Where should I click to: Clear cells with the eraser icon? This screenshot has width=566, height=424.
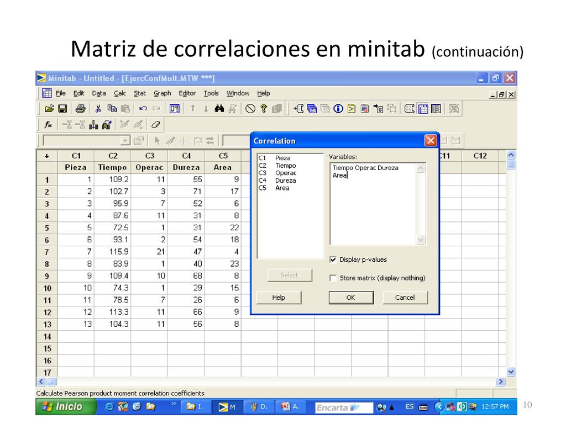coord(155,125)
